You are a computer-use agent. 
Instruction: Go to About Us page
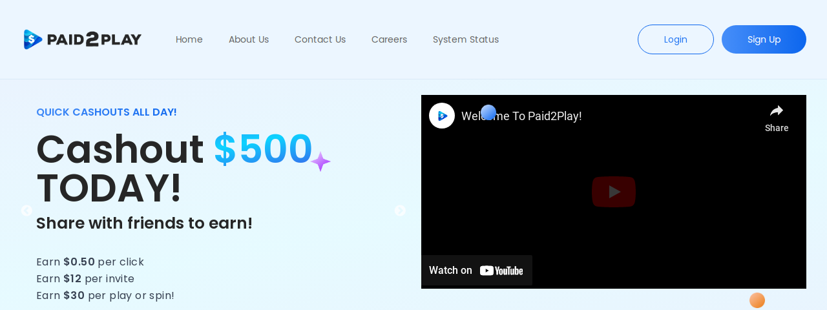249,39
